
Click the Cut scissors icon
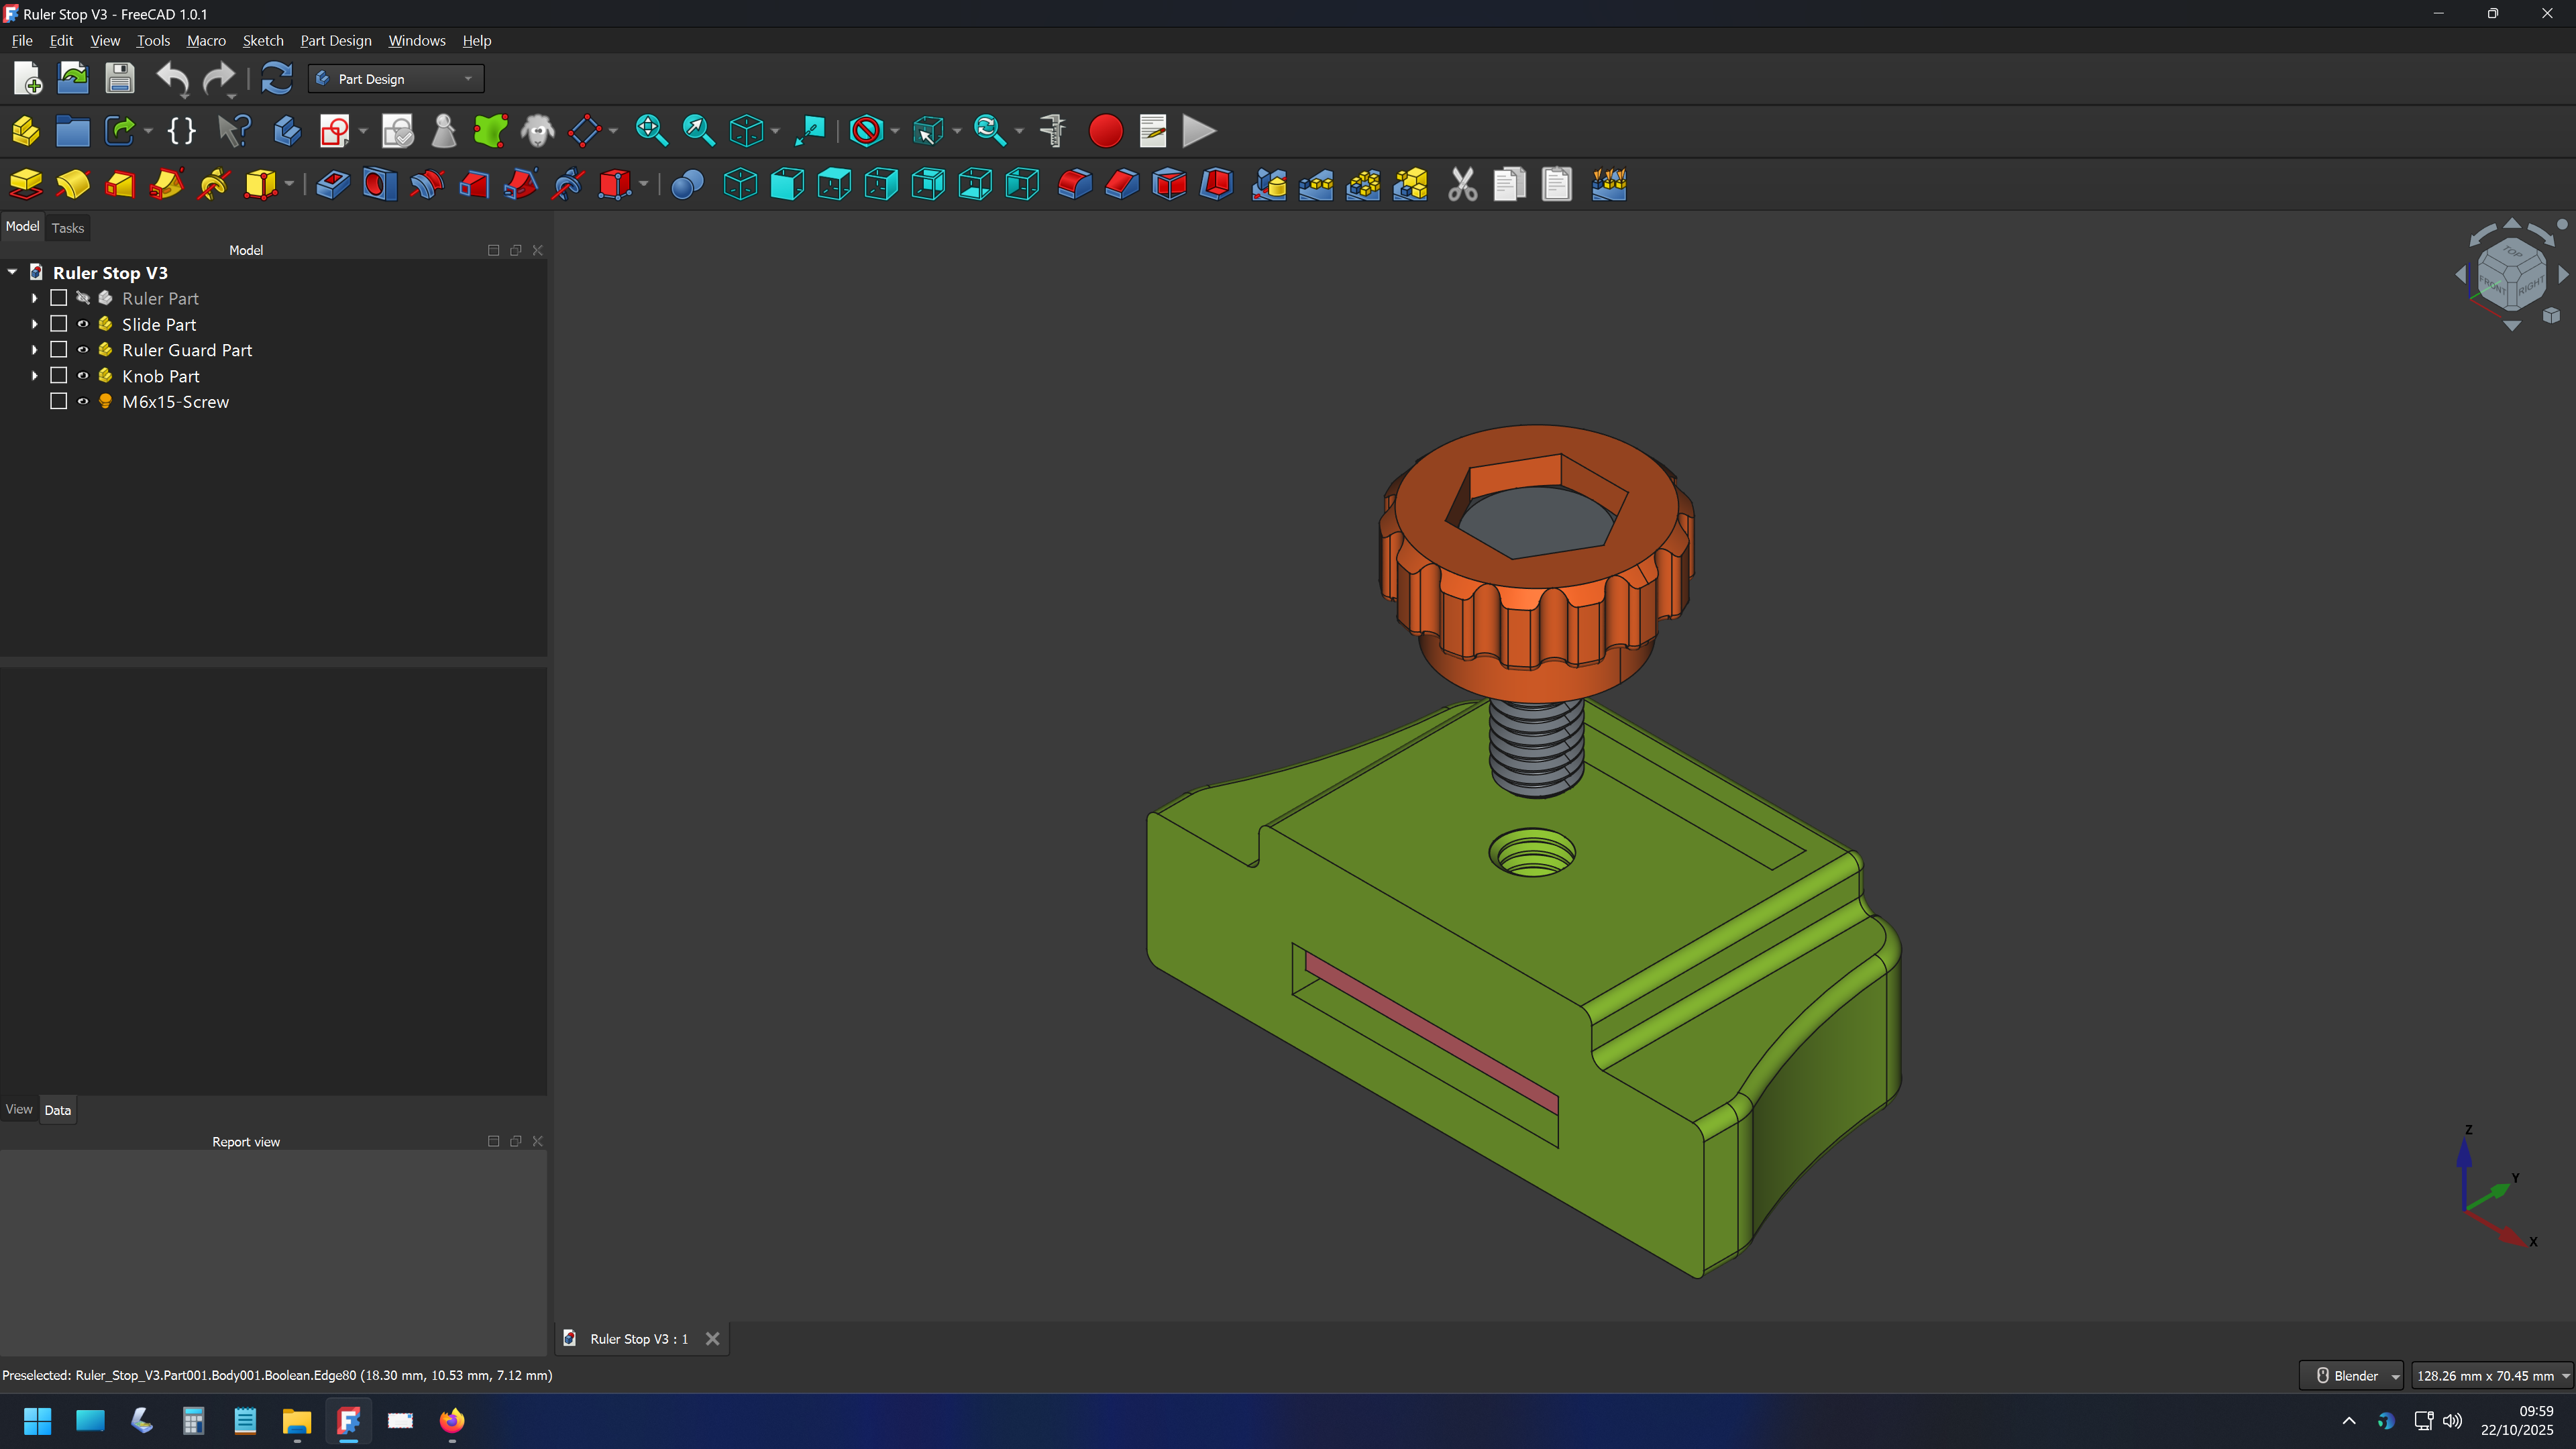pyautogui.click(x=1462, y=184)
